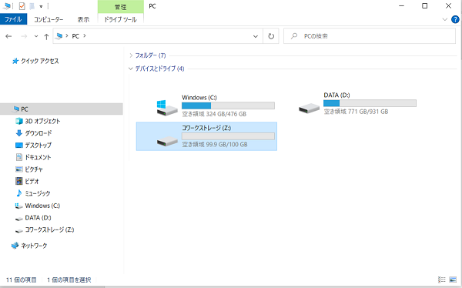Screen dimensions: 462x288
Task: Open the 表示 ribbon tab
Action: click(83, 19)
